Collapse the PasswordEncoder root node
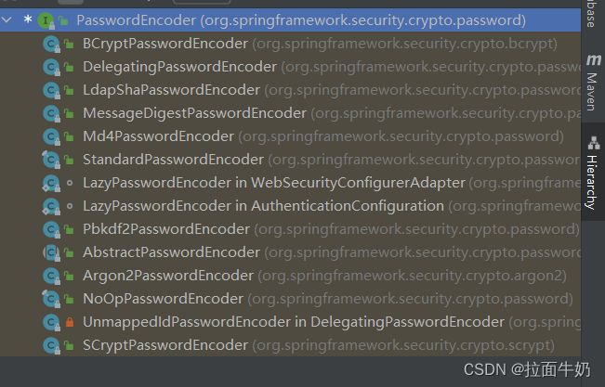605x387 pixels. tap(7, 19)
